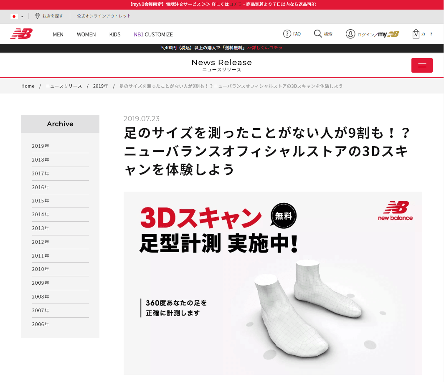Viewport: 444px width, 382px height.
Task: Click the article date 2019.07.23
Action: (141, 119)
